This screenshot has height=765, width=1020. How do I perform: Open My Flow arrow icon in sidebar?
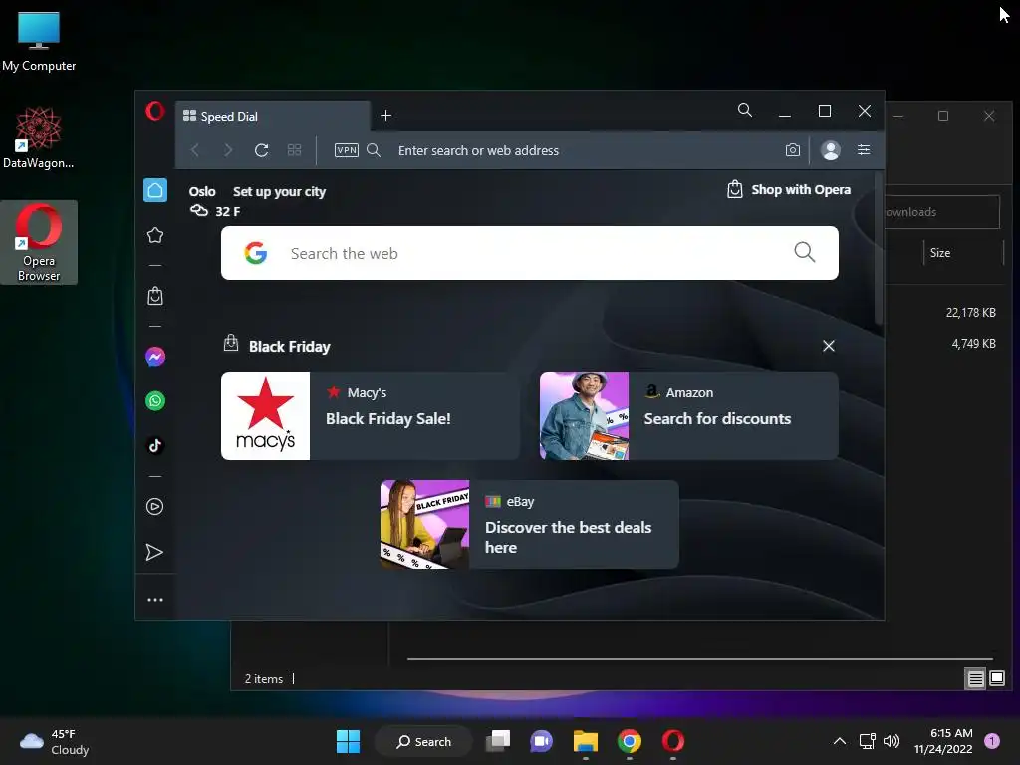(x=154, y=552)
